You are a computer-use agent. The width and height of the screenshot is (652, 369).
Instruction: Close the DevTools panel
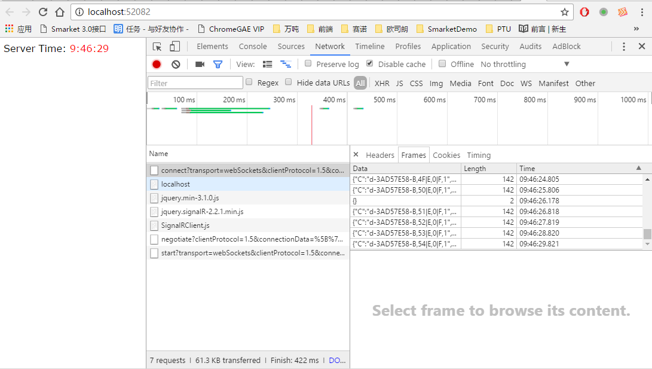click(x=642, y=47)
